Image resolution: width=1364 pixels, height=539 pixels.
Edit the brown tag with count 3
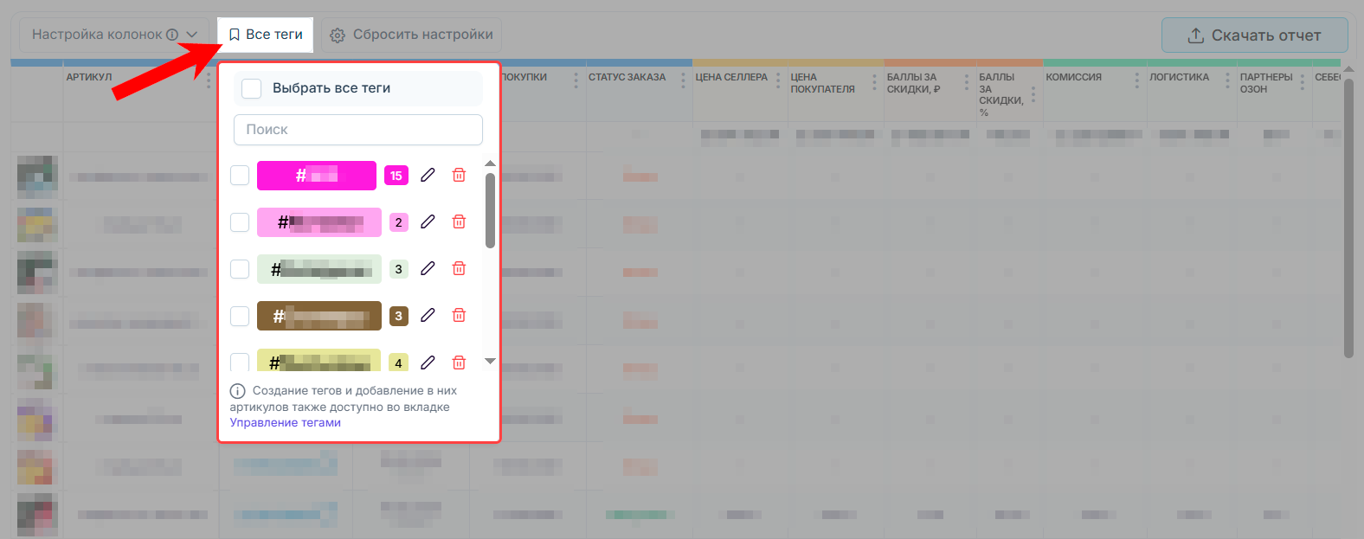pyautogui.click(x=428, y=316)
